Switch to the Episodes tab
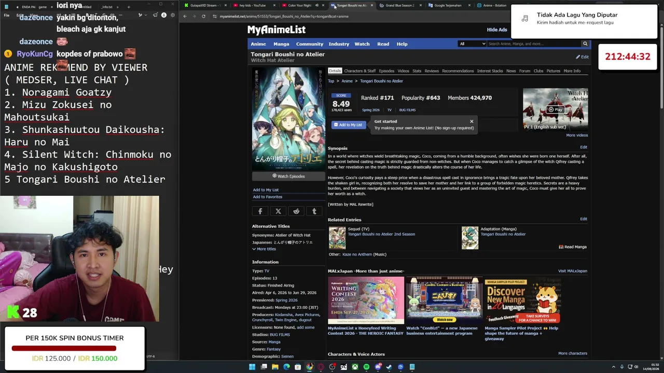Viewport: 664px width, 373px height. (x=386, y=71)
